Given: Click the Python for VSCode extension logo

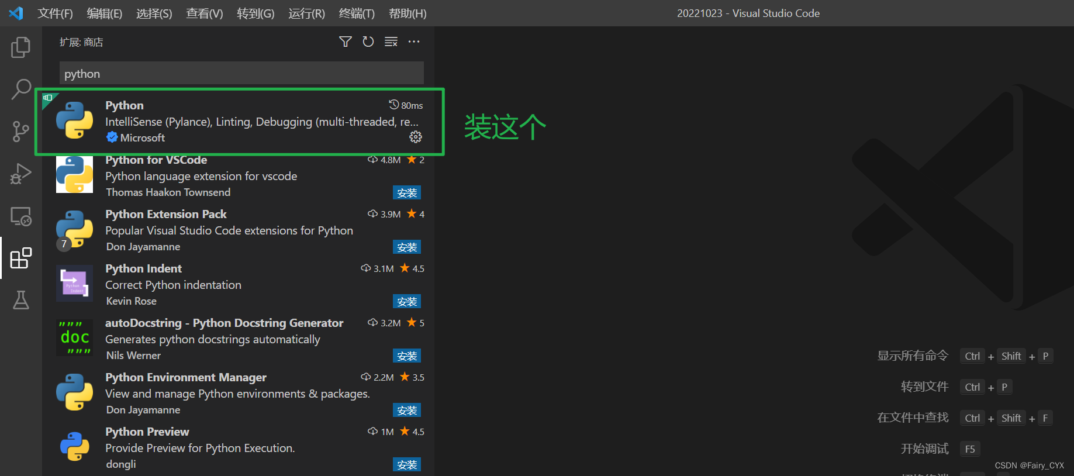Looking at the screenshot, I should pos(74,174).
